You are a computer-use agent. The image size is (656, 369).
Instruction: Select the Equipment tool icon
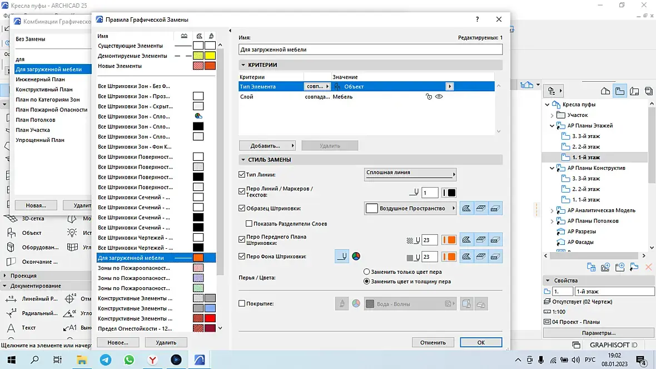11,247
